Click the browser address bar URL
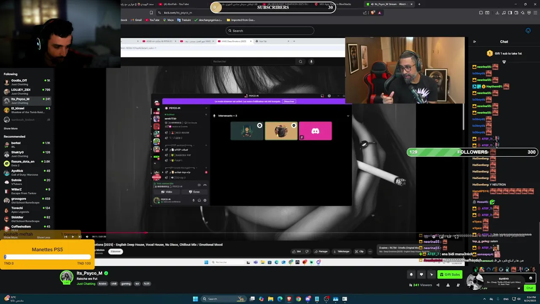540x304 pixels. coord(178,13)
